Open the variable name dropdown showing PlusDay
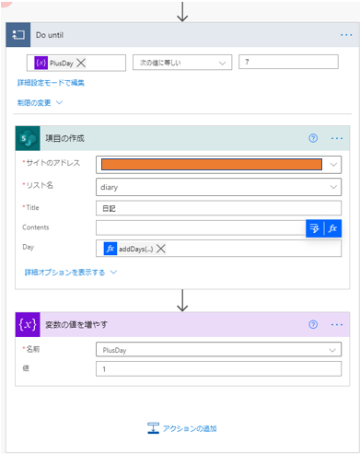Image resolution: width=360 pixels, height=454 pixels. point(218,350)
